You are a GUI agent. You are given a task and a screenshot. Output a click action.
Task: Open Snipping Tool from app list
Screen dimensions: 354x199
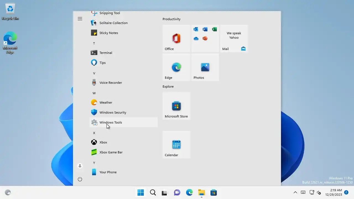pyautogui.click(x=124, y=13)
